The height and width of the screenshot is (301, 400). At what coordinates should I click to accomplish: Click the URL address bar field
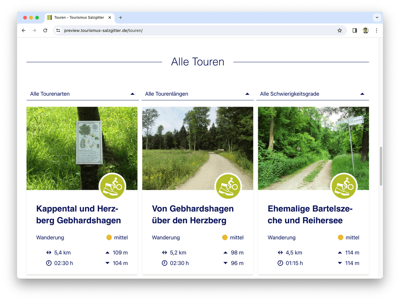coord(195,30)
